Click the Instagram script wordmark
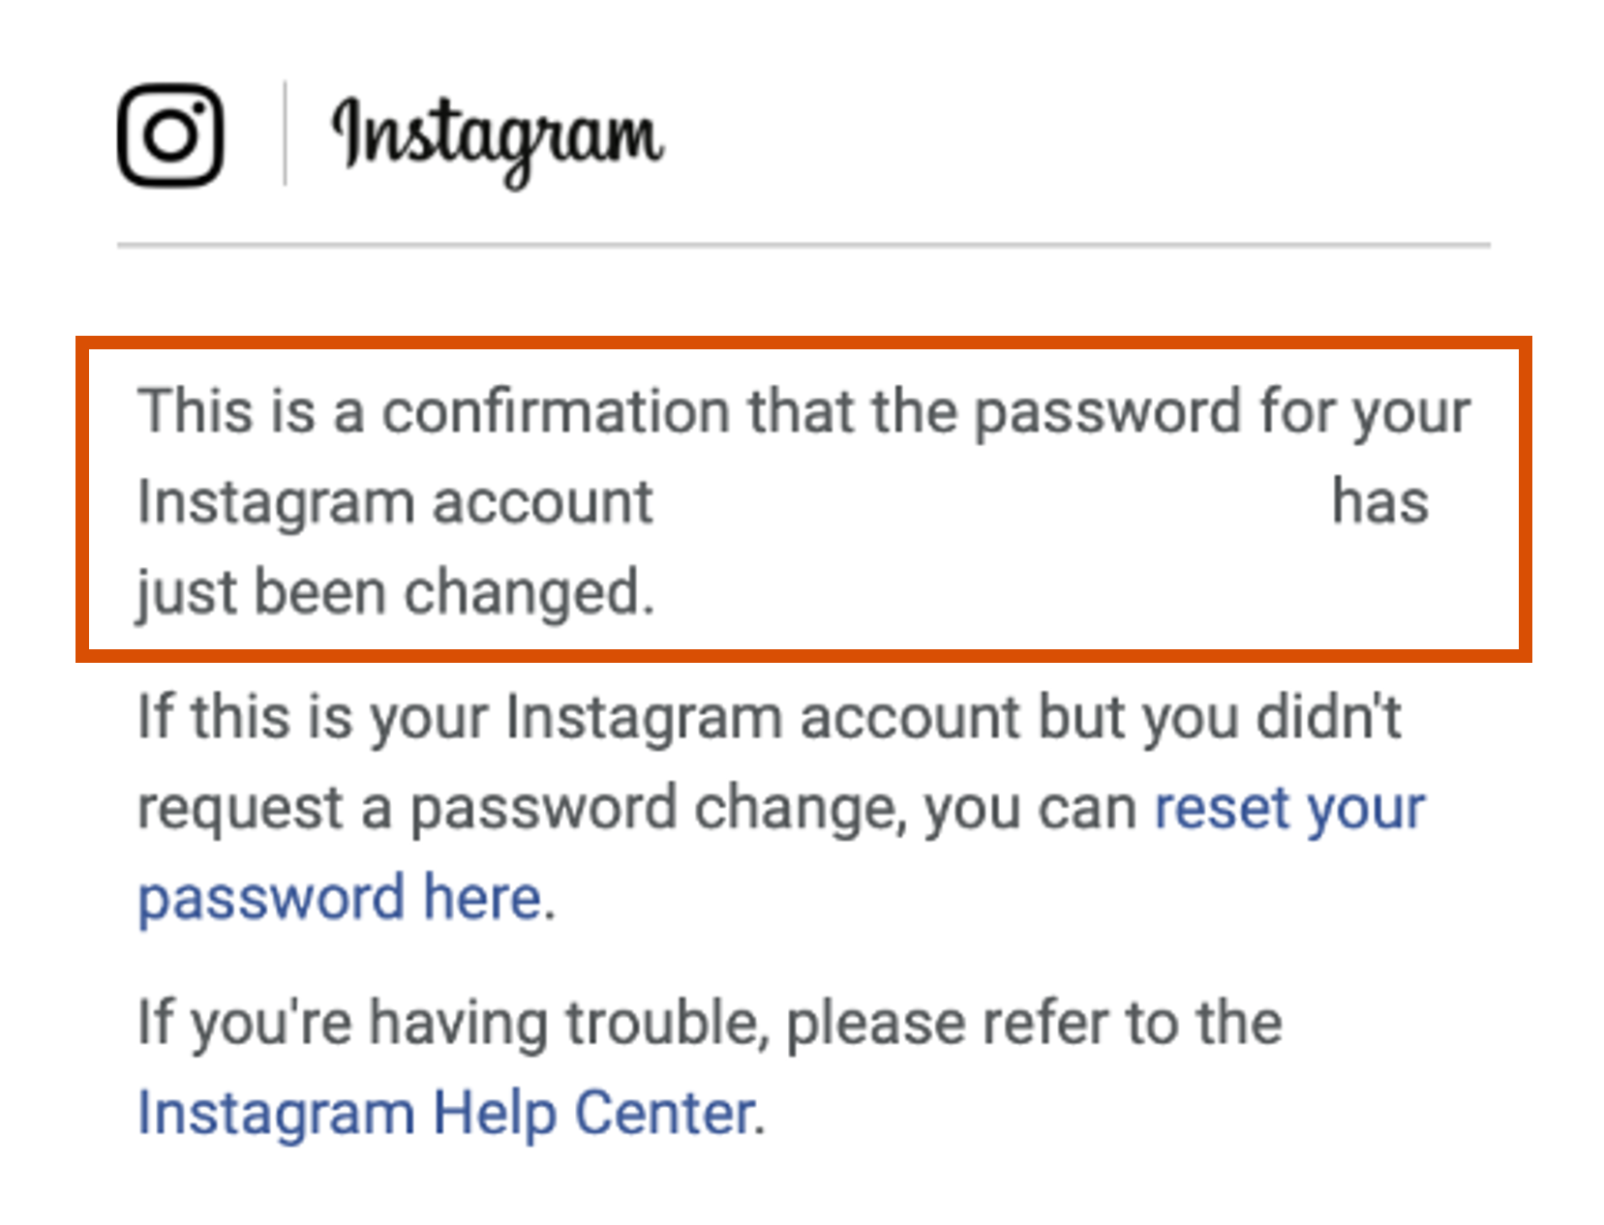Viewport: 1604px width, 1225px height. click(x=498, y=140)
